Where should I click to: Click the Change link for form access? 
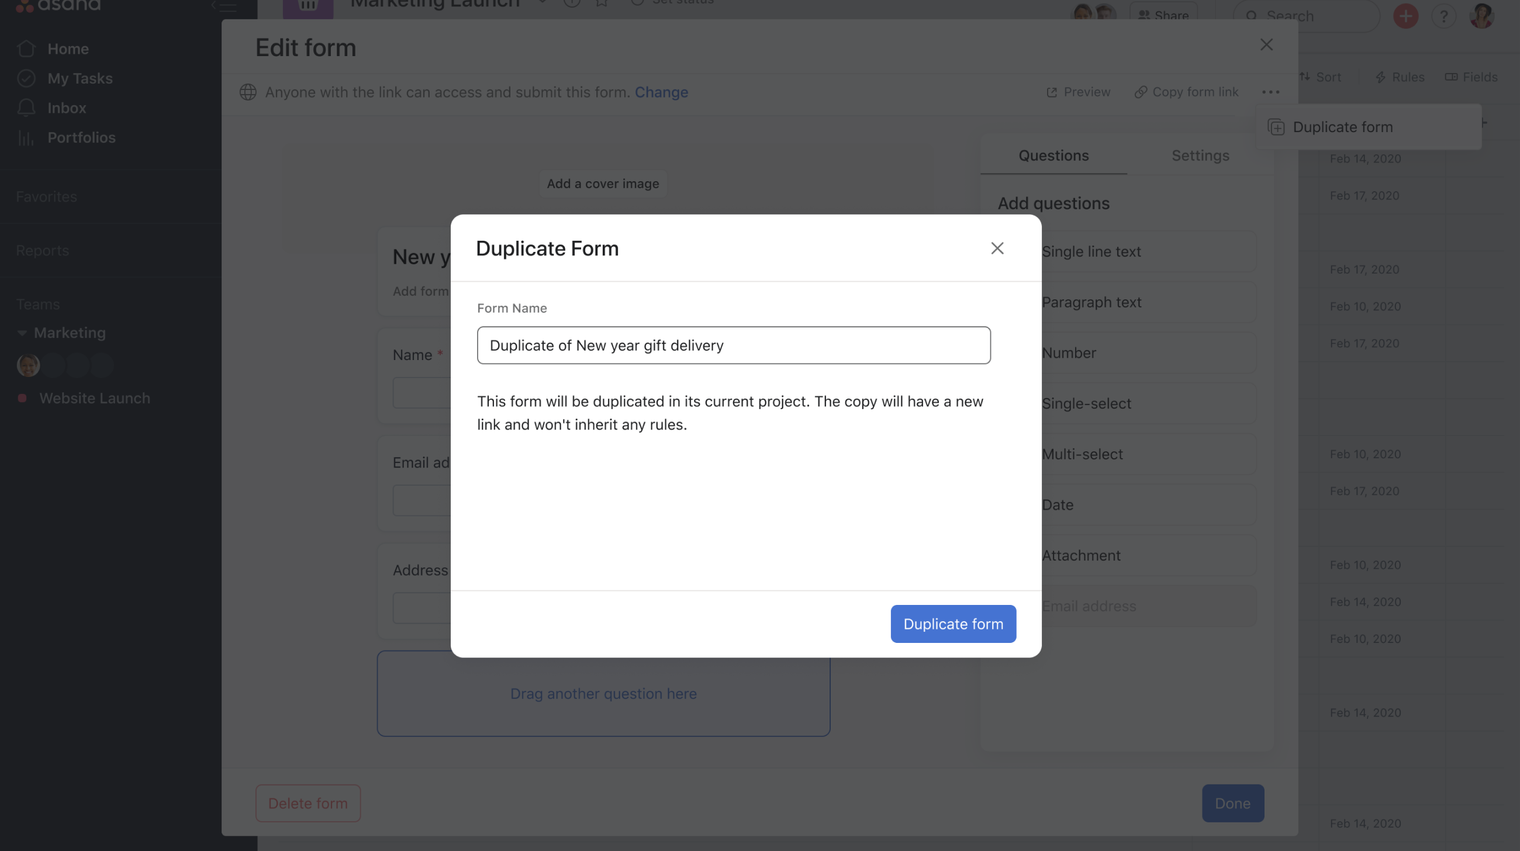pyautogui.click(x=661, y=91)
